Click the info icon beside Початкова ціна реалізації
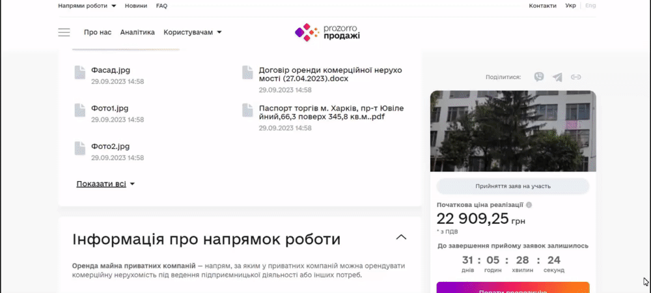The image size is (651, 293). tap(529, 205)
